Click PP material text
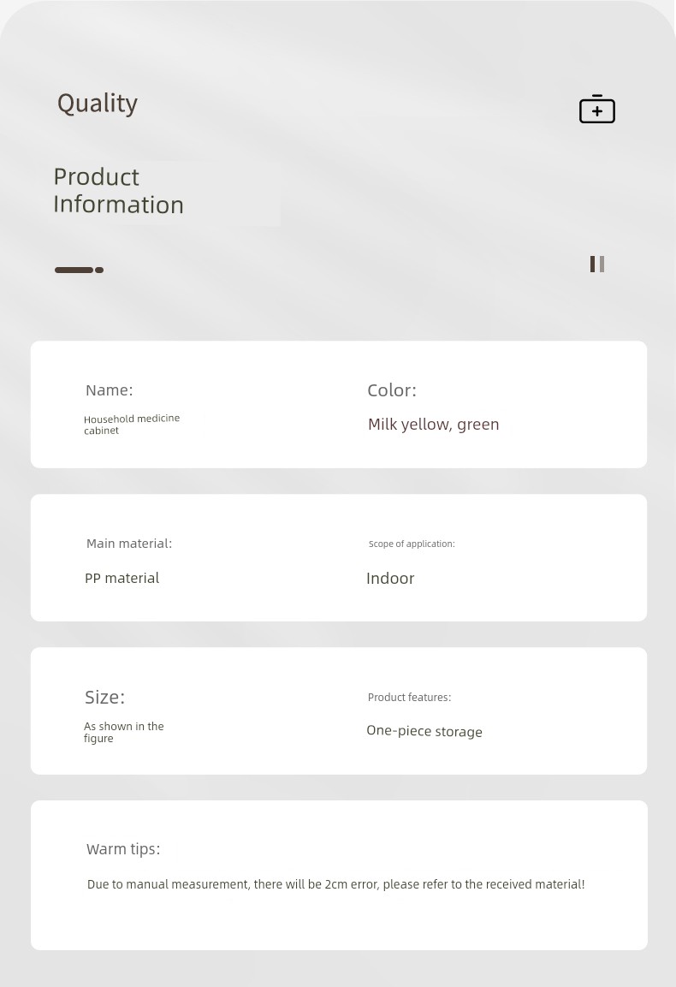The width and height of the screenshot is (676, 987). 122,578
